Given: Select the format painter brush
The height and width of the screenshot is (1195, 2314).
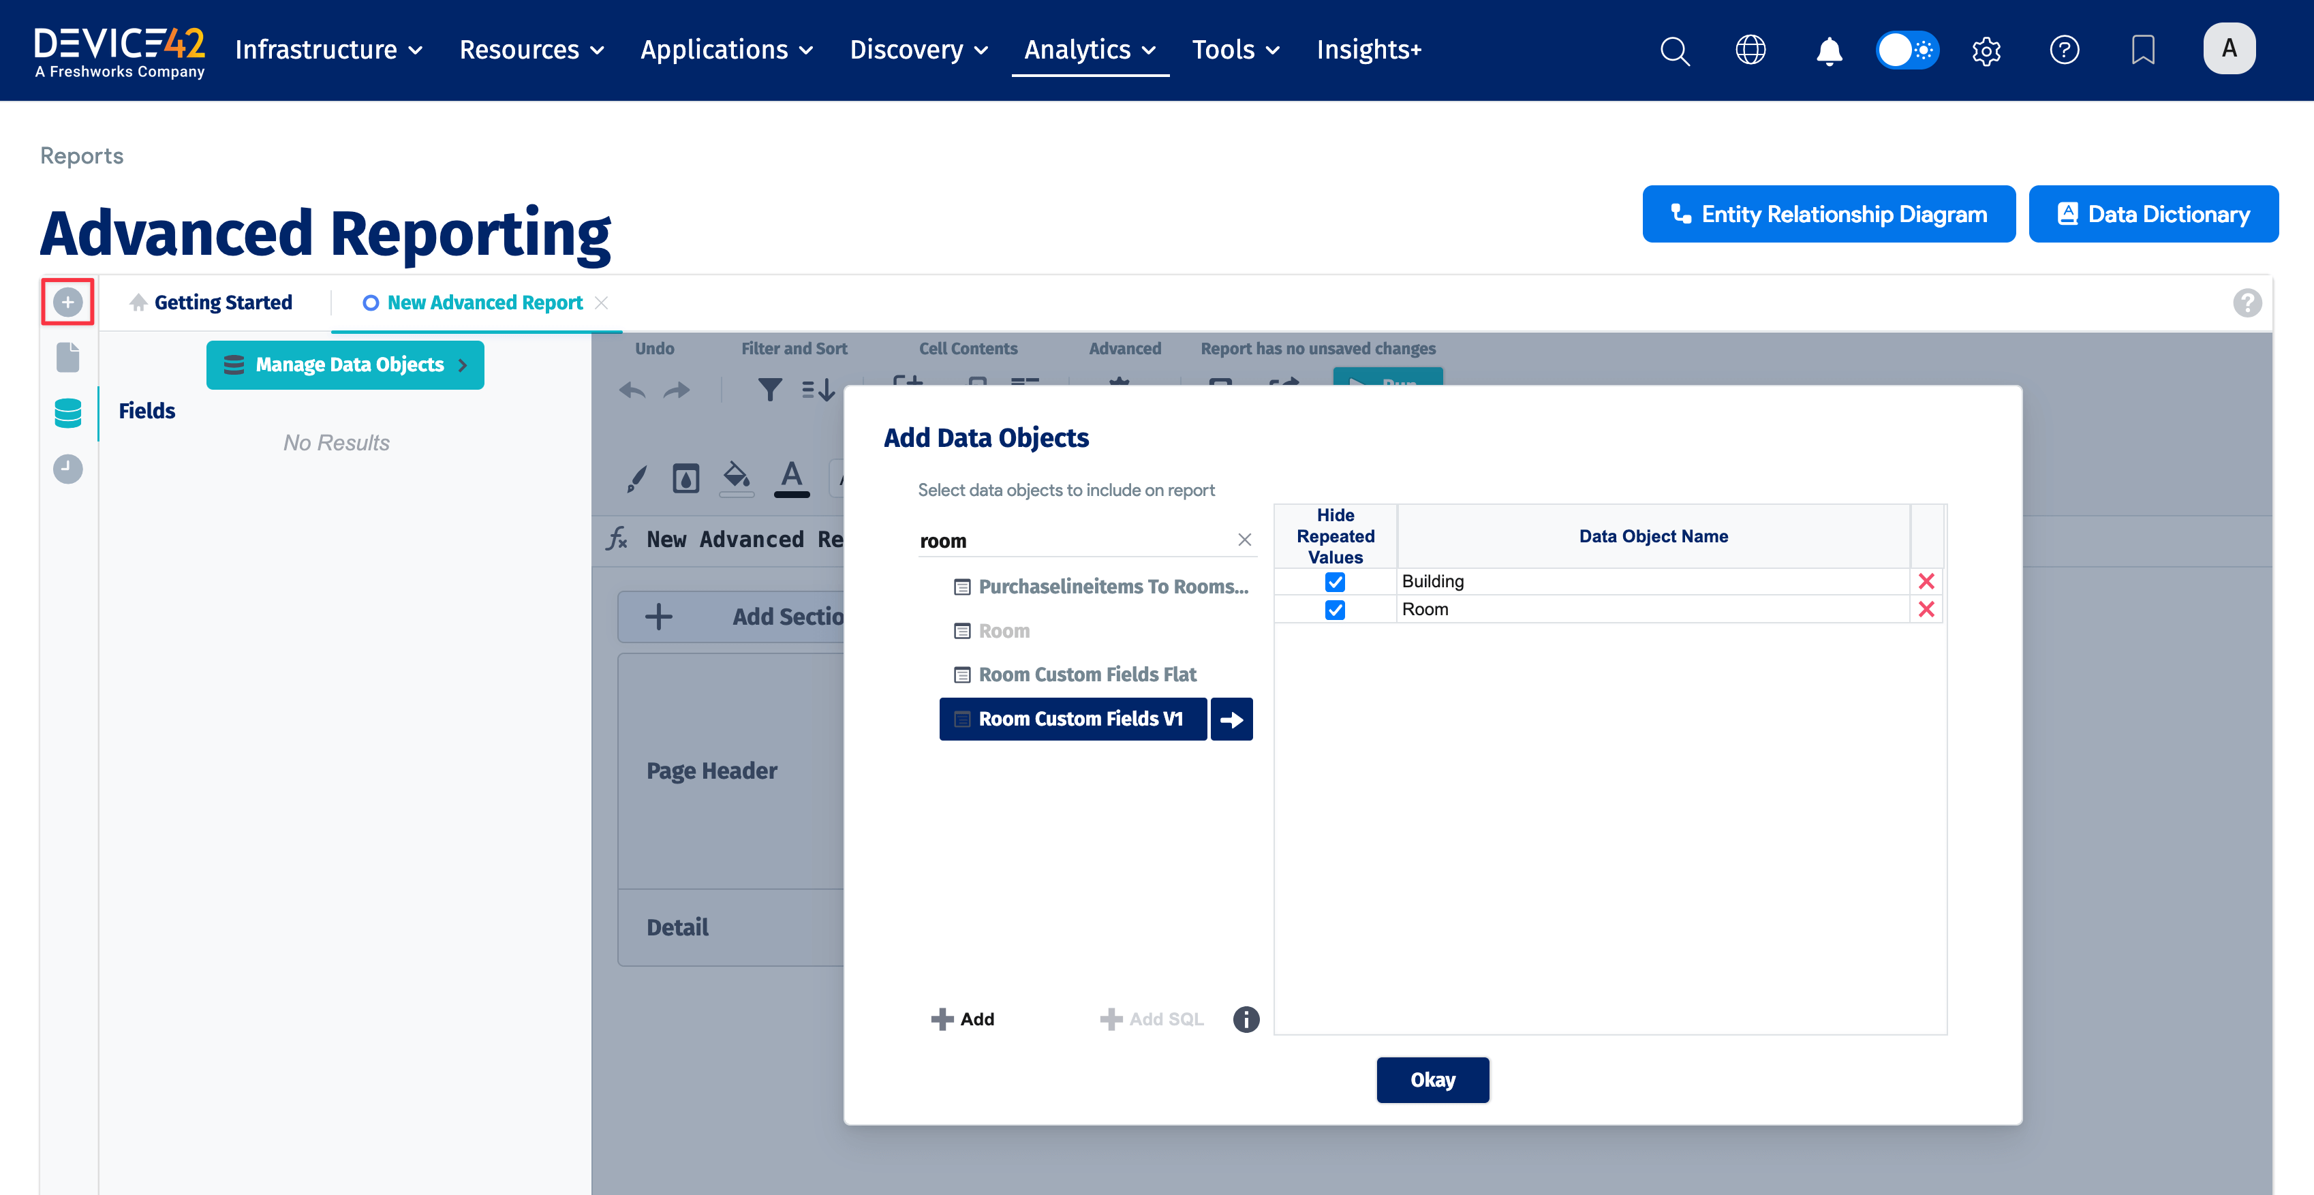Looking at the screenshot, I should [x=636, y=478].
